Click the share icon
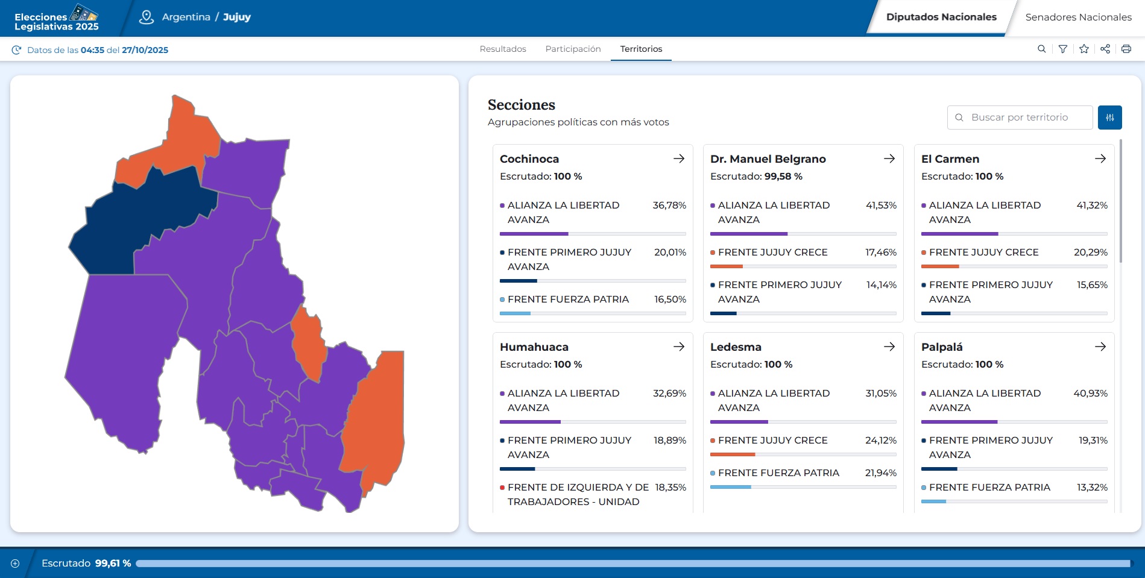This screenshot has width=1145, height=578. (x=1105, y=49)
